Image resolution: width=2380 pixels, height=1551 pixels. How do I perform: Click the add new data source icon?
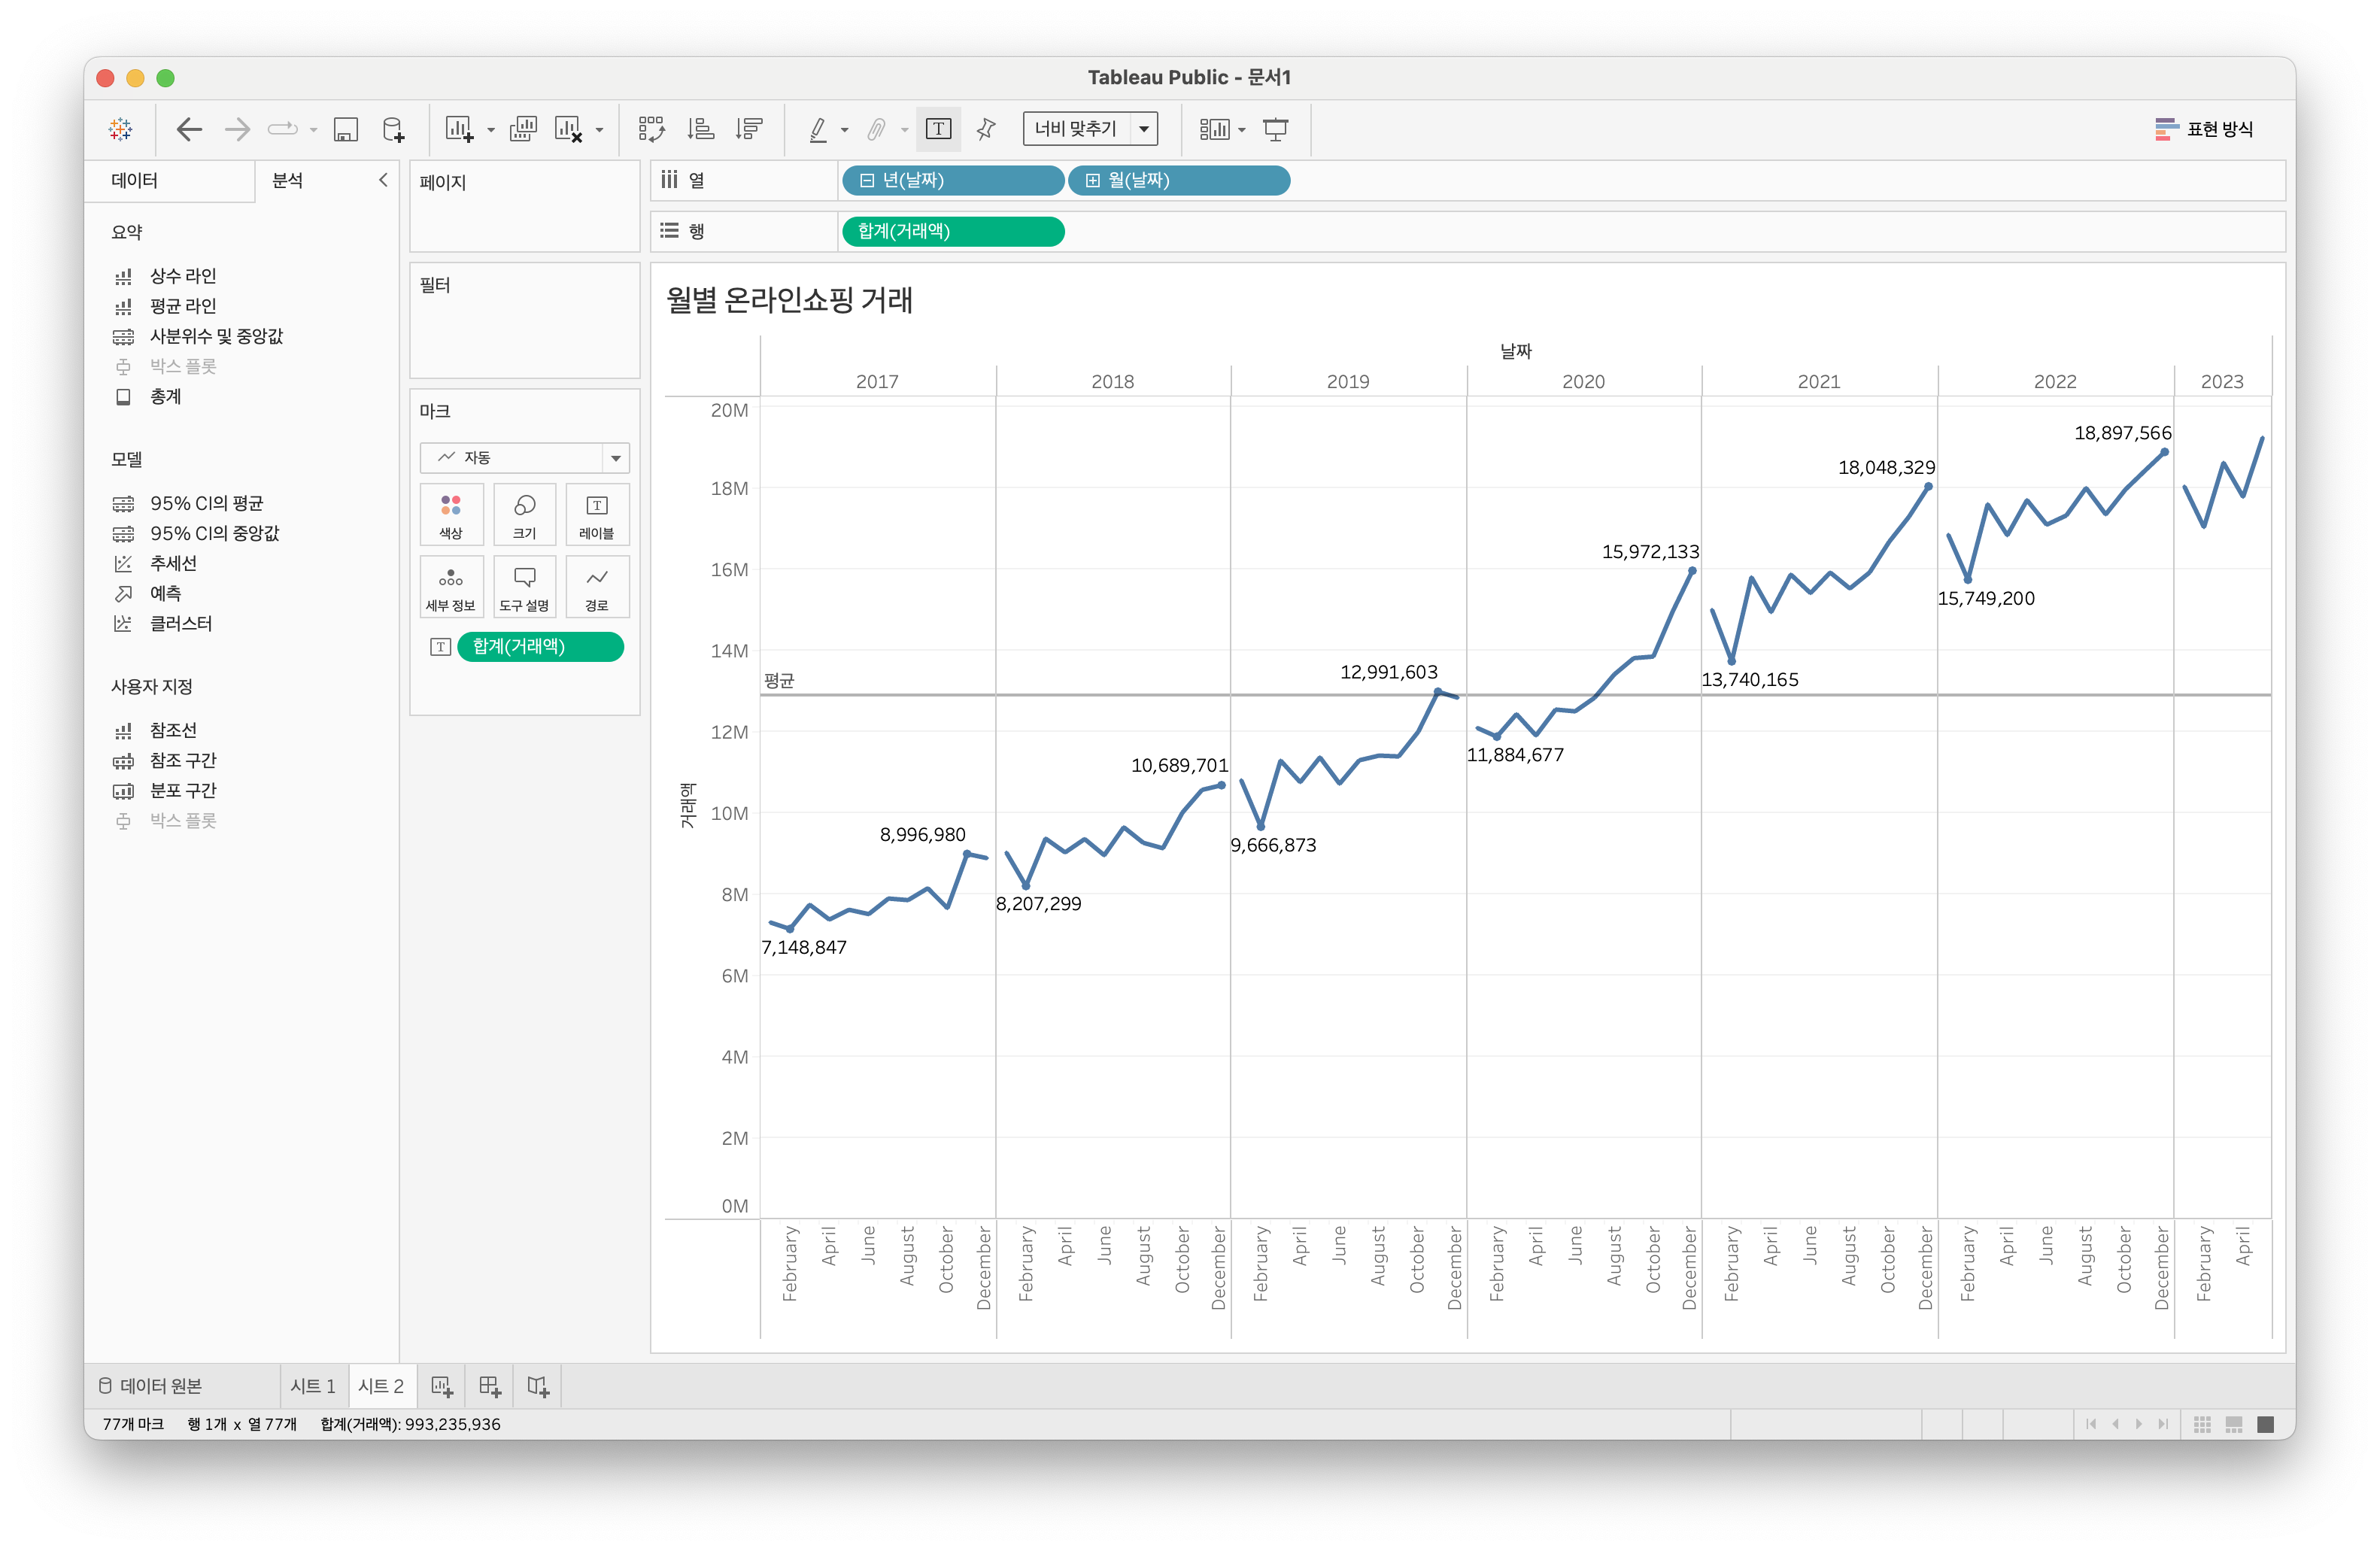click(393, 129)
